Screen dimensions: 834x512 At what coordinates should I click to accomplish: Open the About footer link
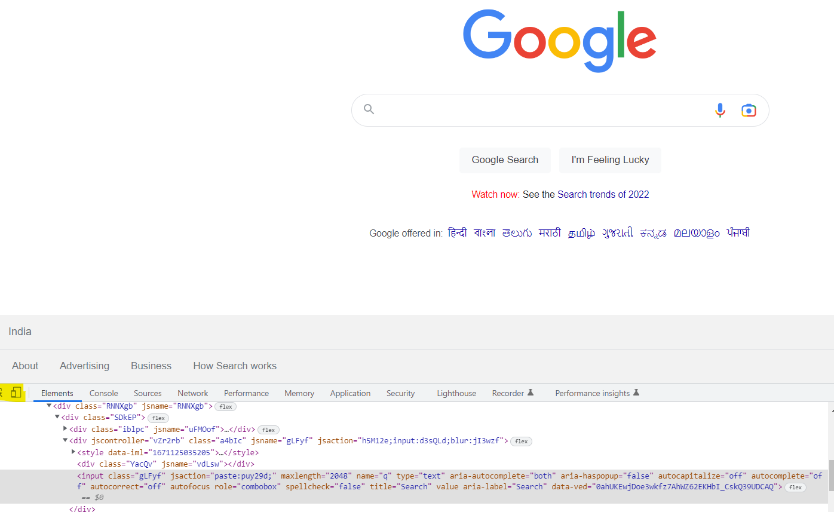click(x=25, y=366)
